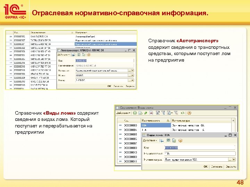Click Наименование field in Автотранспорт dialog
The width and height of the screenshot is (250, 187).
tap(105, 65)
